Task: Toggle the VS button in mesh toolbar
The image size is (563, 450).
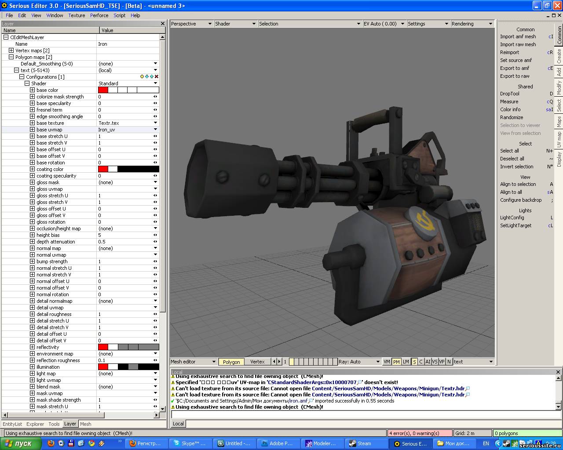Action: coord(435,362)
